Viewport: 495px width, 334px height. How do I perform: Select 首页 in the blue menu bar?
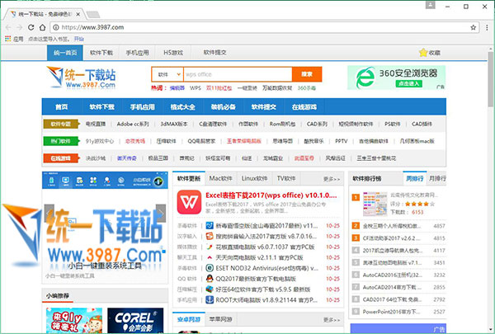62,107
